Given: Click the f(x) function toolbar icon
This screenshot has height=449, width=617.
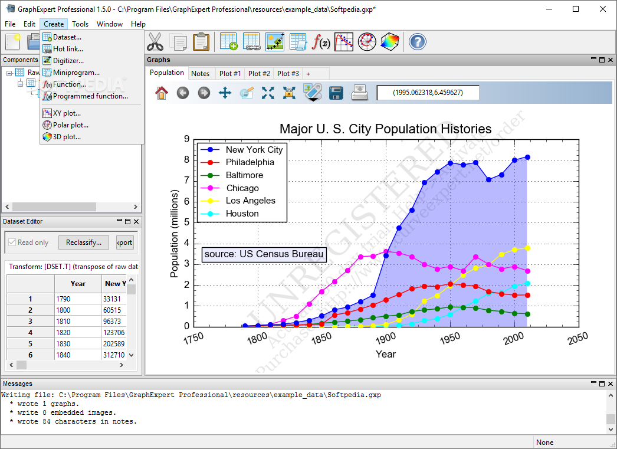Looking at the screenshot, I should coord(321,42).
